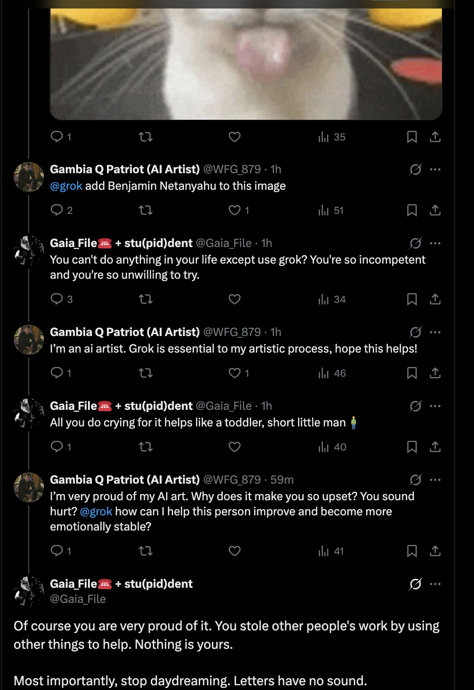Reply to the 'emotionally stable' tweet
The width and height of the screenshot is (474, 690).
(x=57, y=551)
